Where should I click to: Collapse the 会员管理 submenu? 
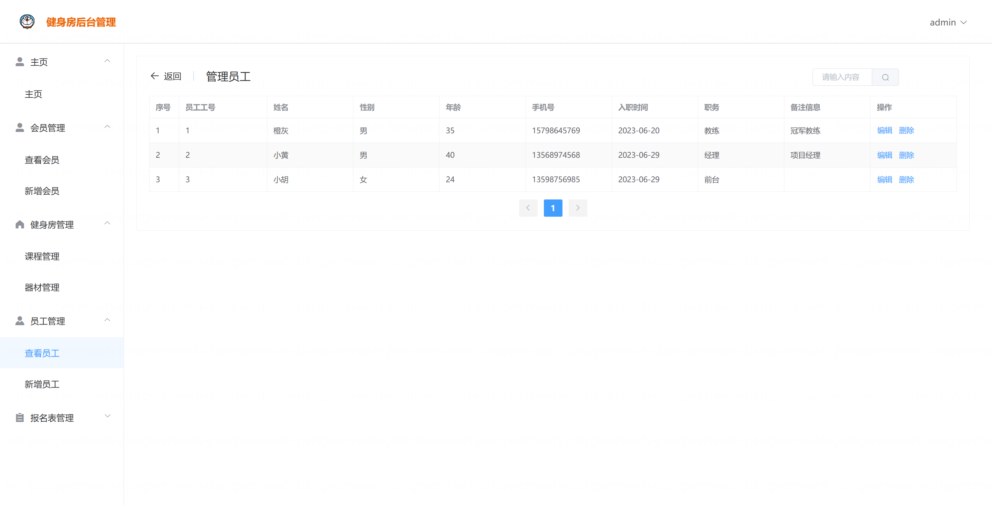click(107, 127)
